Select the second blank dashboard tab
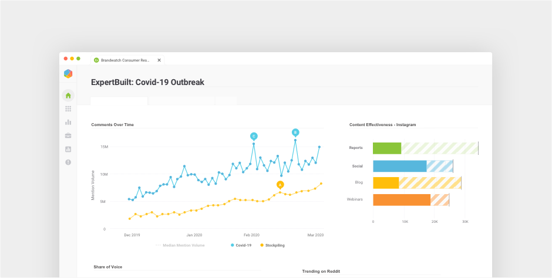Image resolution: width=552 pixels, height=278 pixels. [181, 101]
